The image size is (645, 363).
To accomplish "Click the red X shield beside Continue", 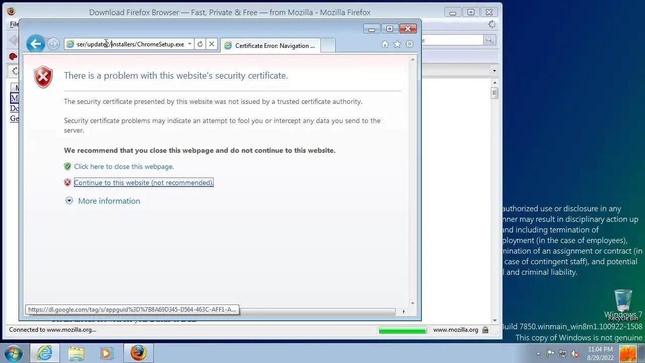I will tap(68, 183).
